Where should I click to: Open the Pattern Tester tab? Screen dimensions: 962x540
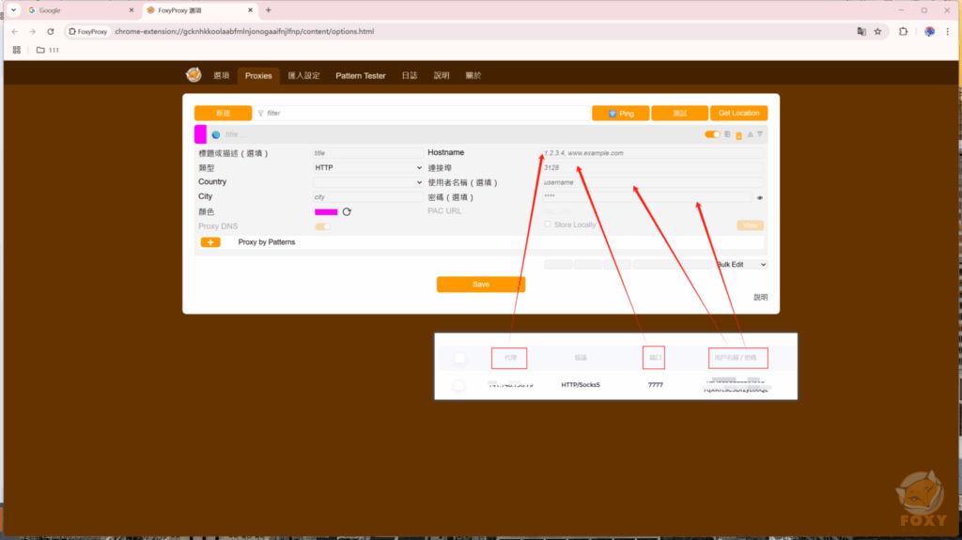tap(361, 75)
